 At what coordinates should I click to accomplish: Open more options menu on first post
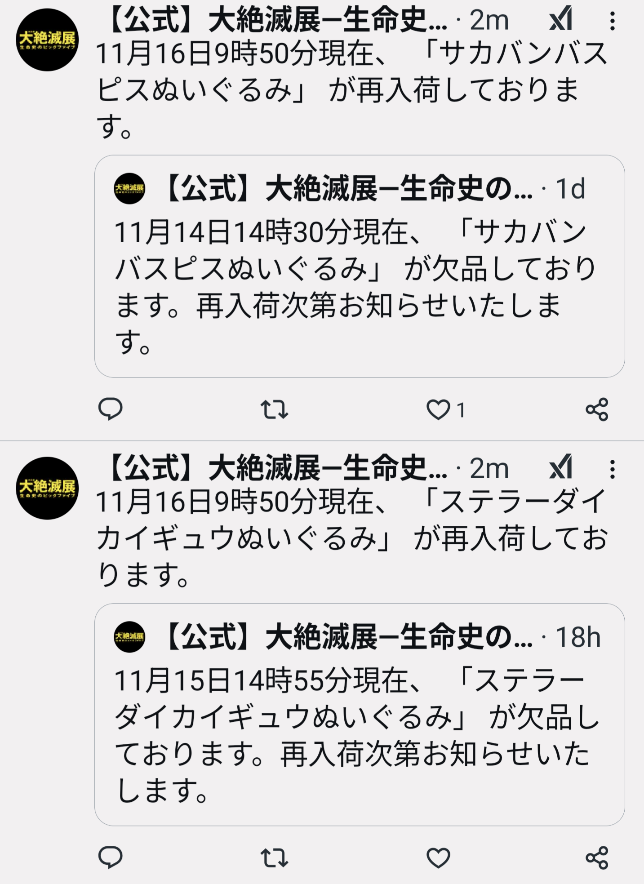tap(612, 21)
